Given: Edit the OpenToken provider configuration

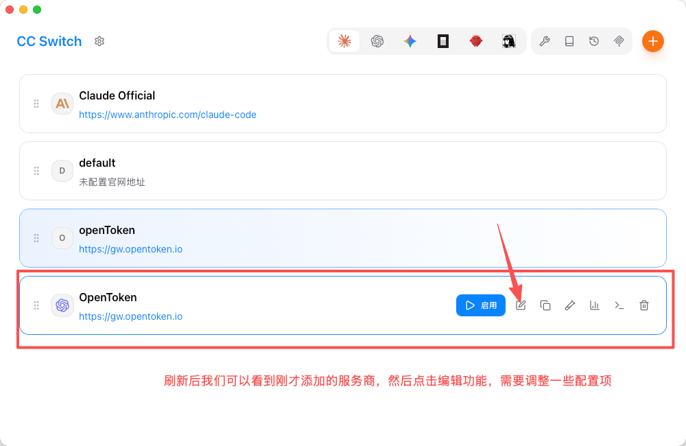Looking at the screenshot, I should tap(520, 305).
